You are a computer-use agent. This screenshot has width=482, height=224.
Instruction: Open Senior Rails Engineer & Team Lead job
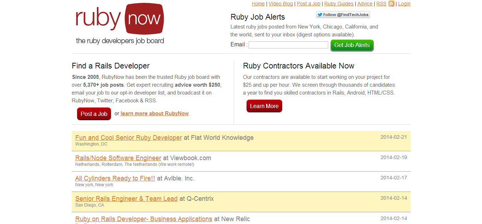pyautogui.click(x=126, y=199)
